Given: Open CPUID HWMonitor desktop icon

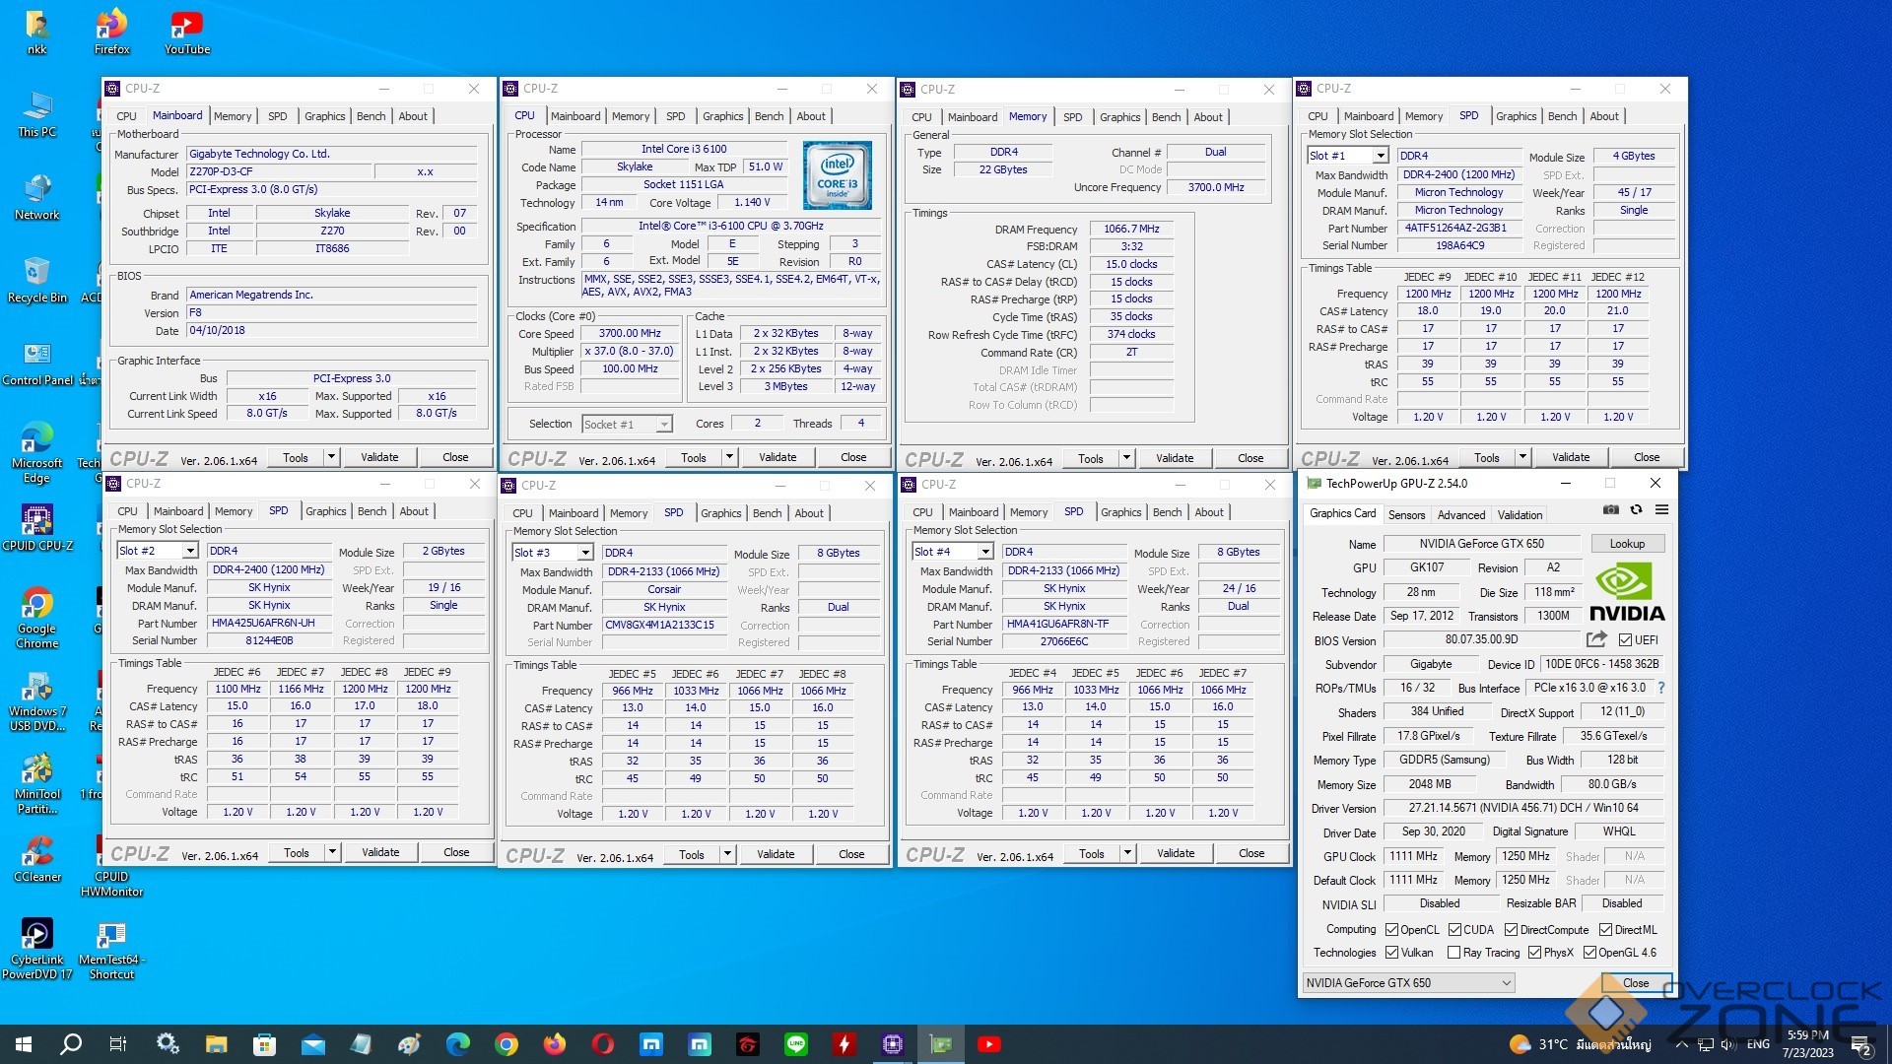Looking at the screenshot, I should pos(111,866).
